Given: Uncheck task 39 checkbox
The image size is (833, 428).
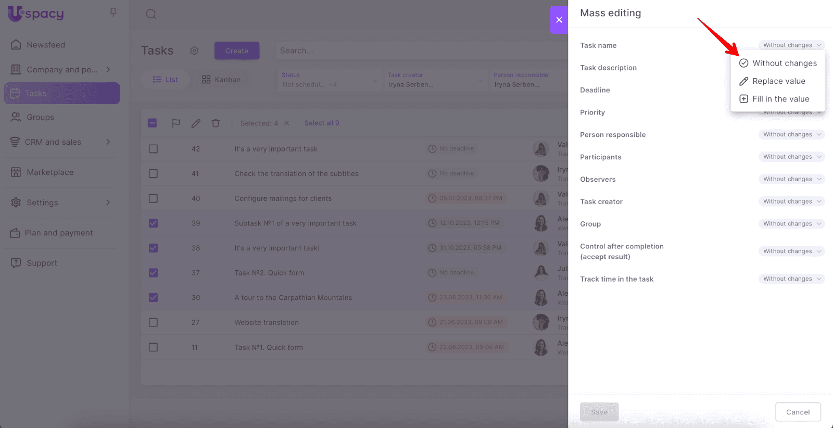Looking at the screenshot, I should 153,223.
